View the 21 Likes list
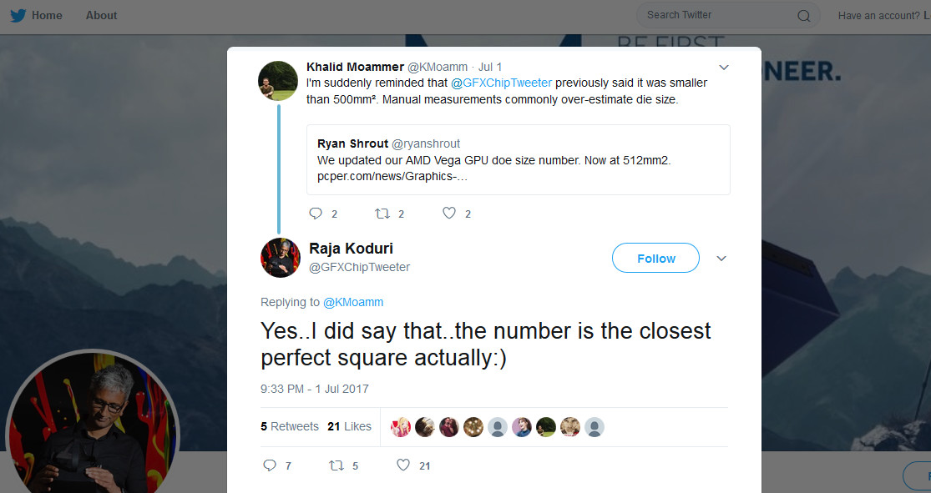The width and height of the screenshot is (931, 493). [x=349, y=426]
